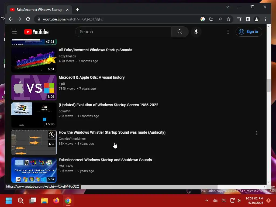The width and height of the screenshot is (276, 207).
Task: Open media controls in Chrome toolbar
Action: click(239, 19)
